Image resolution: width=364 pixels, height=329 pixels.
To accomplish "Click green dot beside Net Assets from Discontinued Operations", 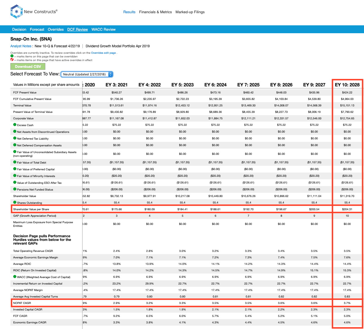I will (15, 131).
